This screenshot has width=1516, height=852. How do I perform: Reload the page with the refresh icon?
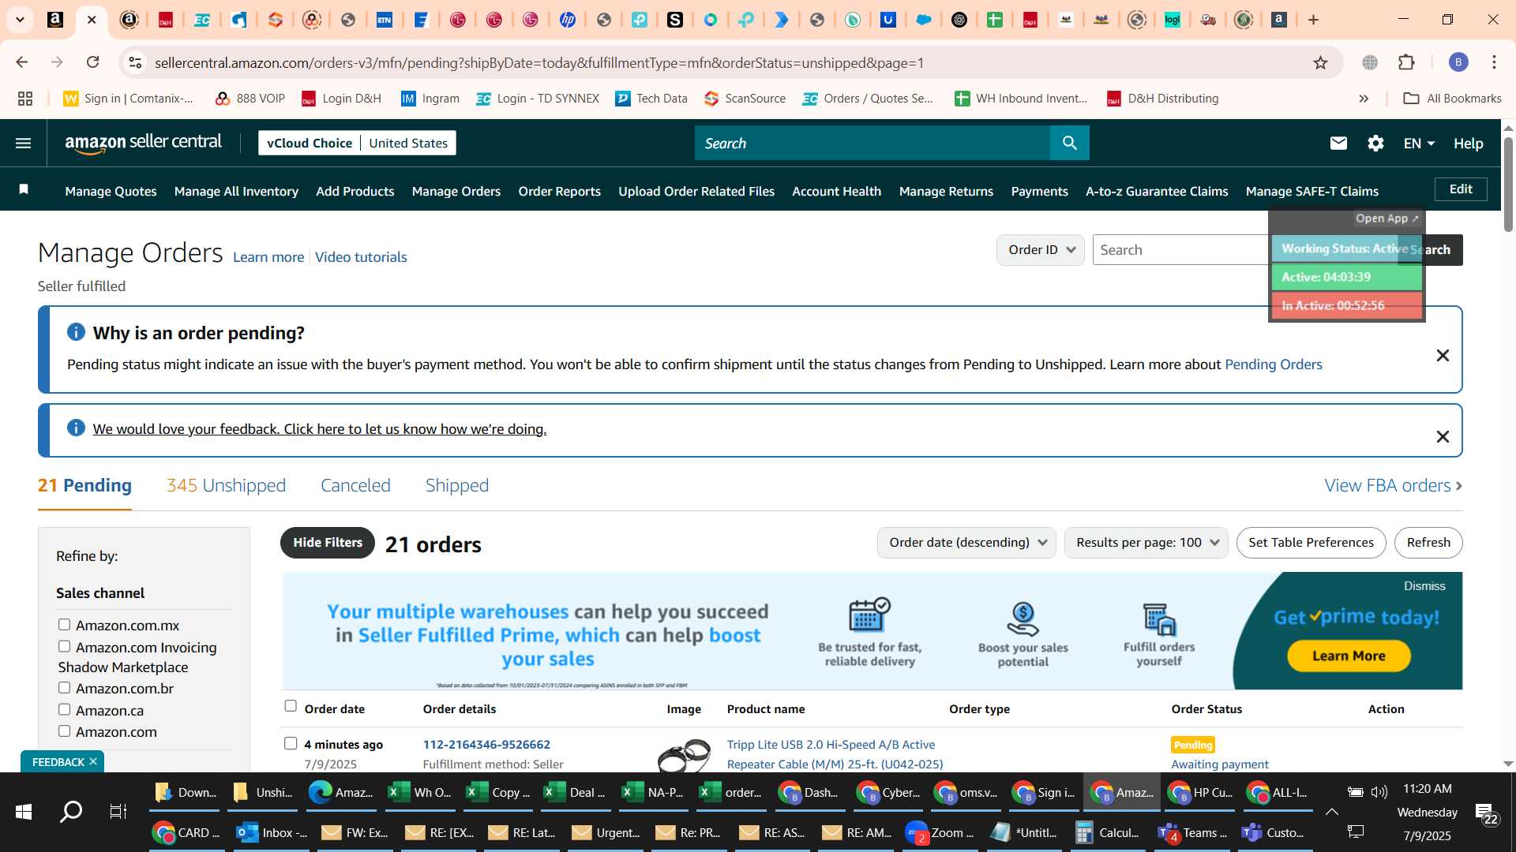click(93, 62)
